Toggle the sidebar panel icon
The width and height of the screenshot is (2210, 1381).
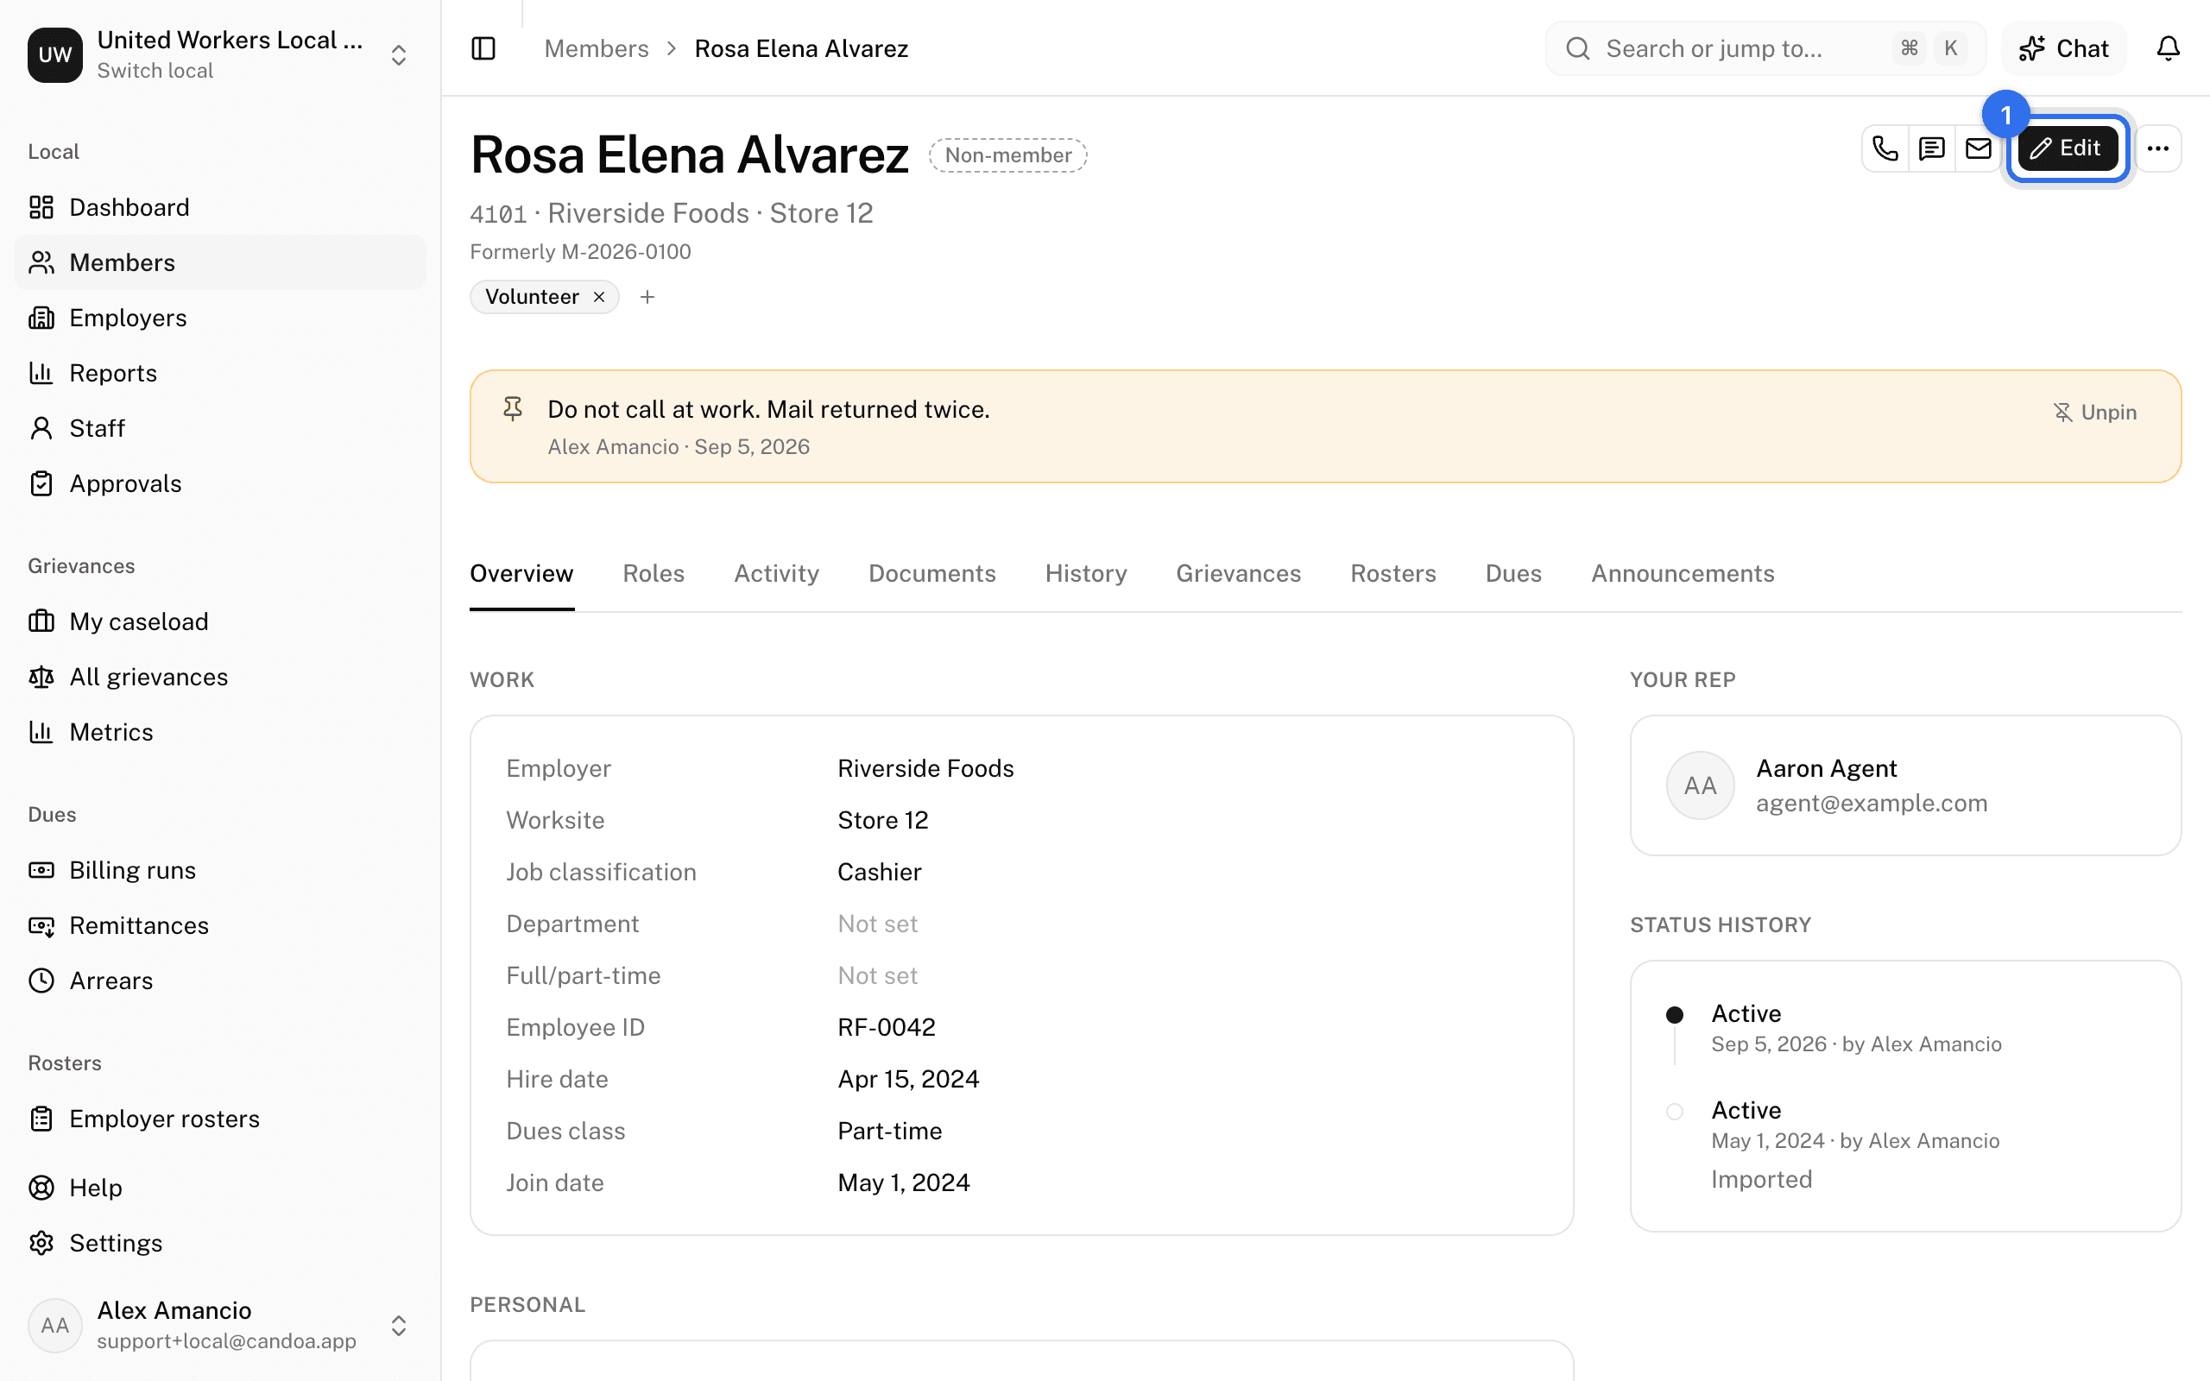(483, 48)
